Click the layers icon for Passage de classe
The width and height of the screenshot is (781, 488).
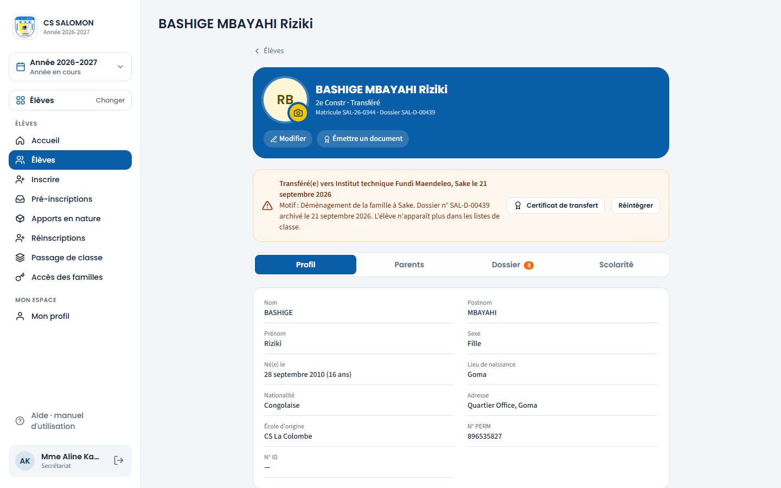20,258
